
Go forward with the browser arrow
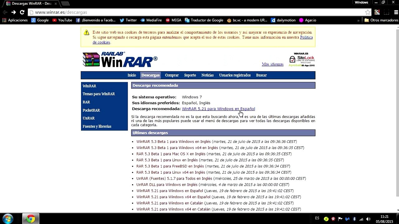(x=13, y=12)
